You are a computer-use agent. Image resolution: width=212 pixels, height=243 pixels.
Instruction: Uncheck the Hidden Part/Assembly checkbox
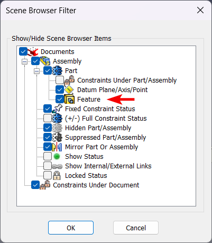[48, 128]
